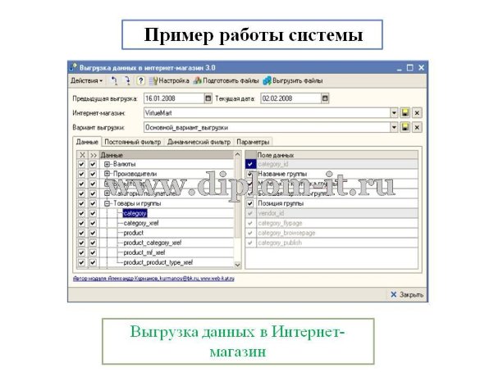The width and height of the screenshot is (503, 377).
Task: Click the up-arrow move icon in toolbar
Action: coord(114,80)
